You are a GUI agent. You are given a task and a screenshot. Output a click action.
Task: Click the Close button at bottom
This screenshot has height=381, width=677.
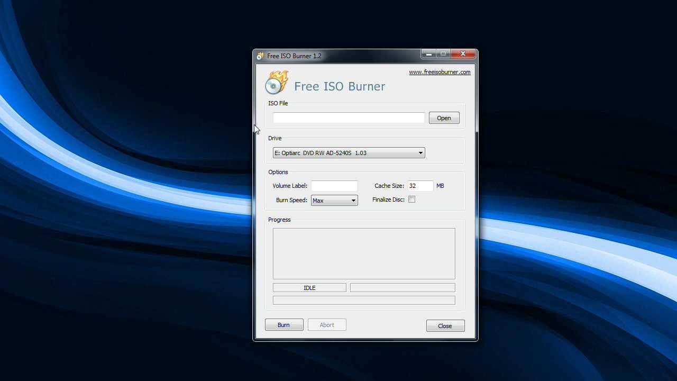tap(445, 326)
